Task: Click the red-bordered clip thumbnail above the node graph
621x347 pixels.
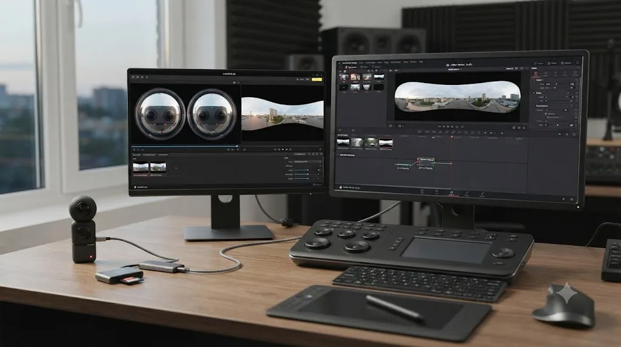Action: click(x=386, y=143)
